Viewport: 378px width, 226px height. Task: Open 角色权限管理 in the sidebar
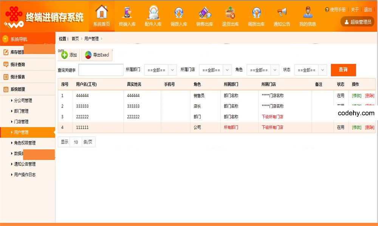coord(25,143)
